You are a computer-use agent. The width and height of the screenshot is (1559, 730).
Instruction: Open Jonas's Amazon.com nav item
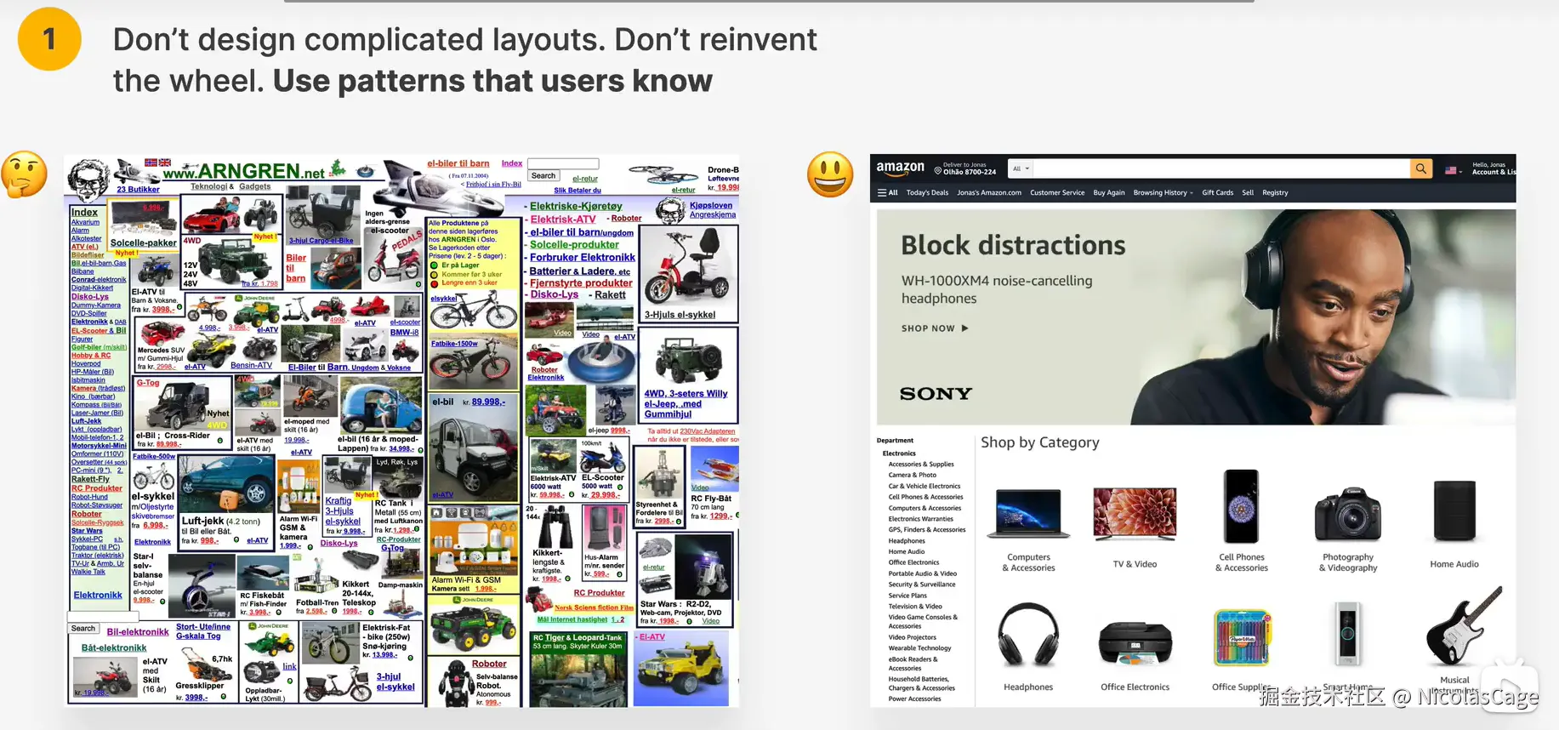[989, 192]
